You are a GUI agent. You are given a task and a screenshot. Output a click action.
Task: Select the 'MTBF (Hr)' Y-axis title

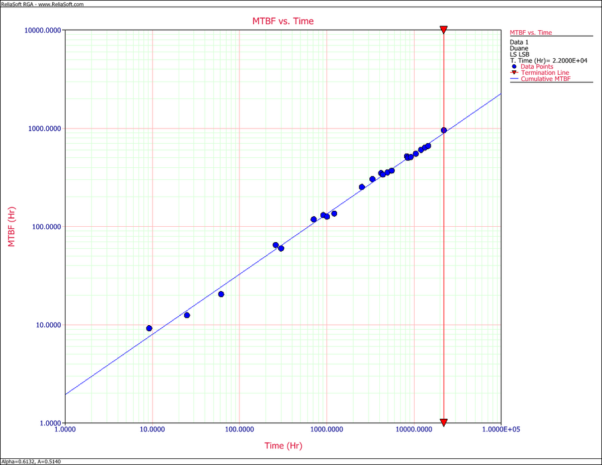[12, 227]
